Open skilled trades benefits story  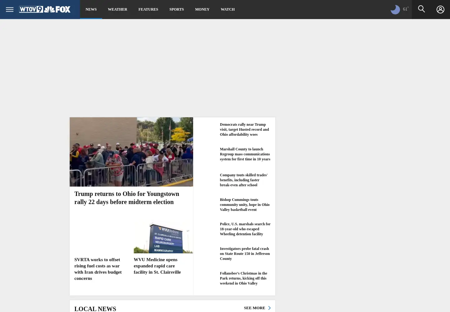coord(244,180)
